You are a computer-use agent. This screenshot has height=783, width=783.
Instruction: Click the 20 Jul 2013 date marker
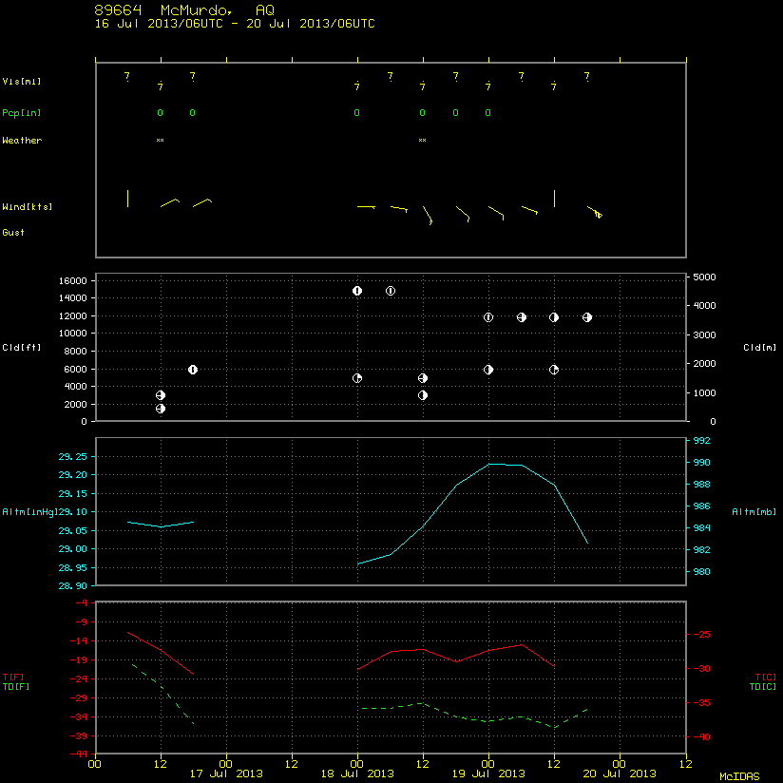pos(620,773)
